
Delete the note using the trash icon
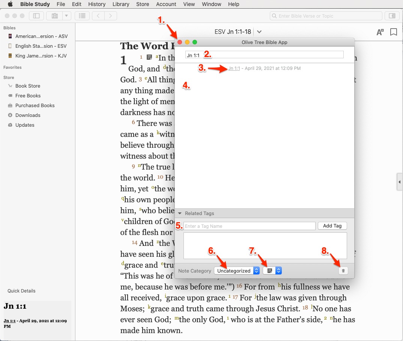343,271
